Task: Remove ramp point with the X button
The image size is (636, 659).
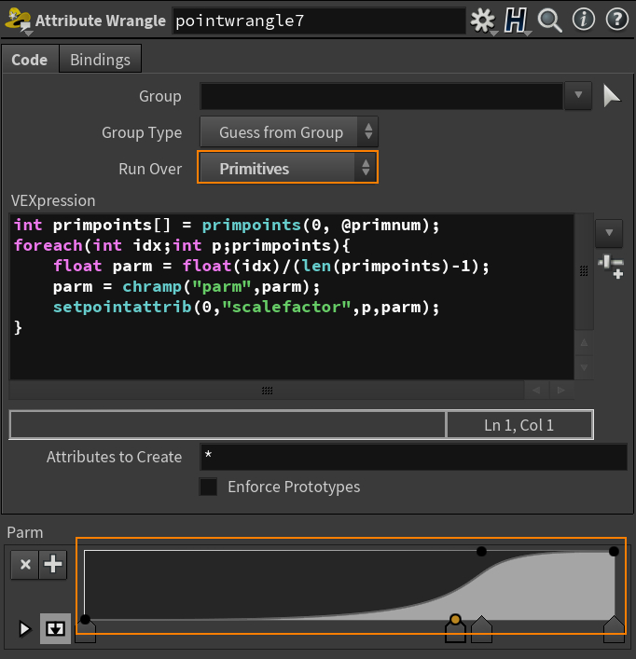Action: point(25,564)
